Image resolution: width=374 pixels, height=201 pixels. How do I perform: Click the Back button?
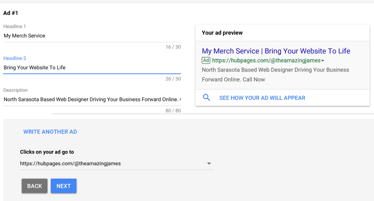coord(35,186)
